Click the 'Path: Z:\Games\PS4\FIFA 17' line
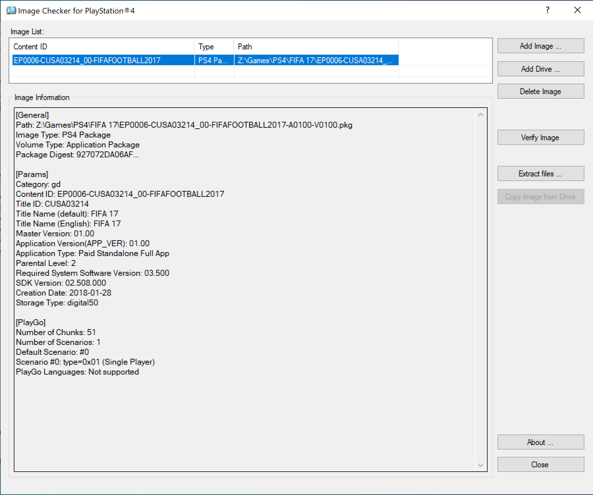Screen dimensions: 593x495 click(x=184, y=125)
